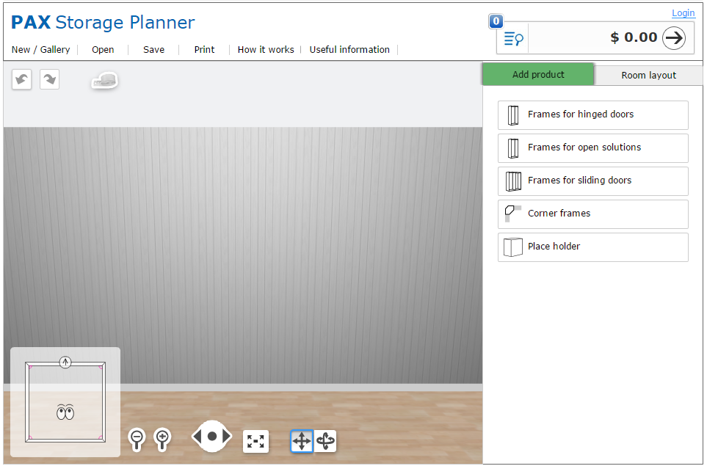Viewport: 707px width, 466px height.
Task: Click the room floor plan minimap
Action: pyautogui.click(x=65, y=402)
